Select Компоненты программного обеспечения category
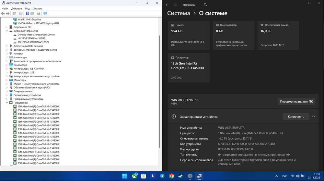The width and height of the screenshot is (324, 181). (37, 61)
